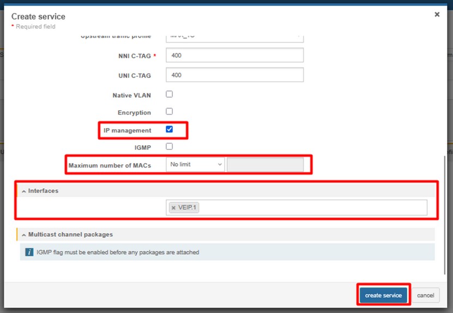Viewport: 453px width, 313px height.
Task: Click into the NNI C-TAG field
Action: [234, 56]
